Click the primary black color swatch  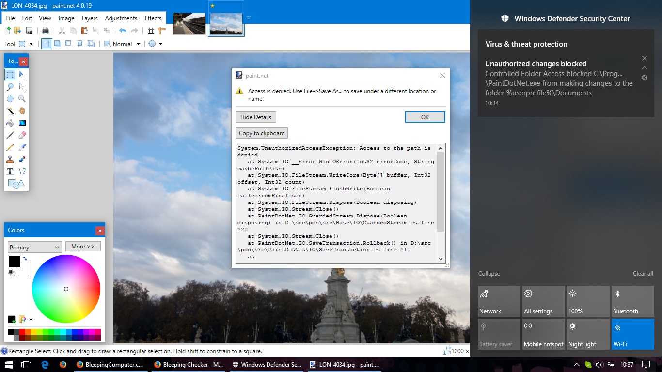pos(14,262)
